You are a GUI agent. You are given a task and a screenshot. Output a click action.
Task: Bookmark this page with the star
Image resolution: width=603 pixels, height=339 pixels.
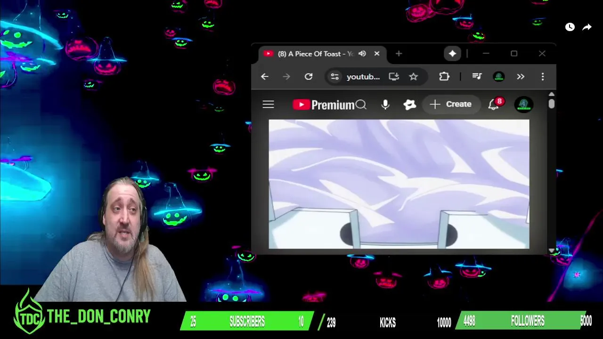[x=414, y=77]
